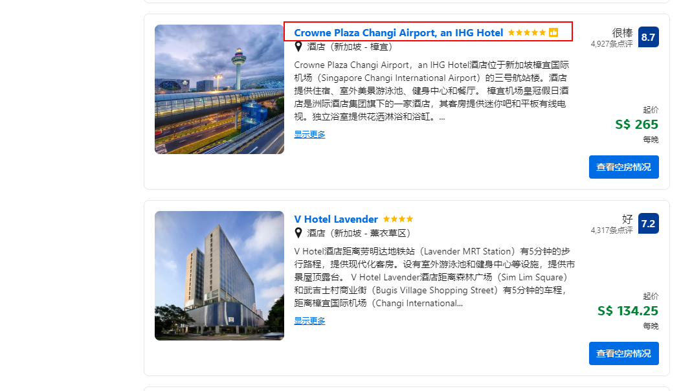
Task: Click the S$ 265 nightly price
Action: tap(636, 124)
